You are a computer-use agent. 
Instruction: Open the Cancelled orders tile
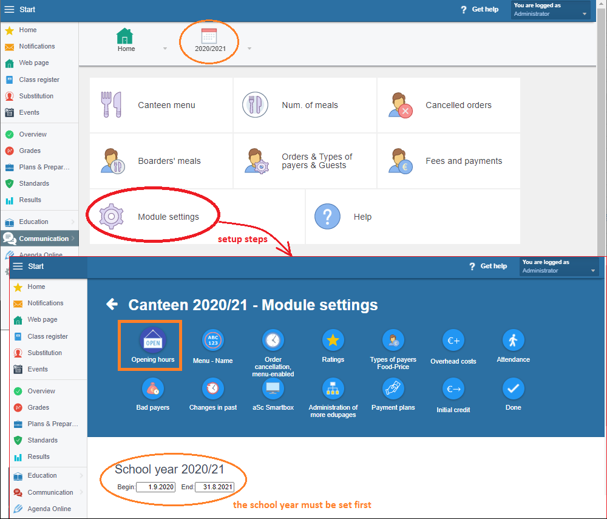(449, 105)
